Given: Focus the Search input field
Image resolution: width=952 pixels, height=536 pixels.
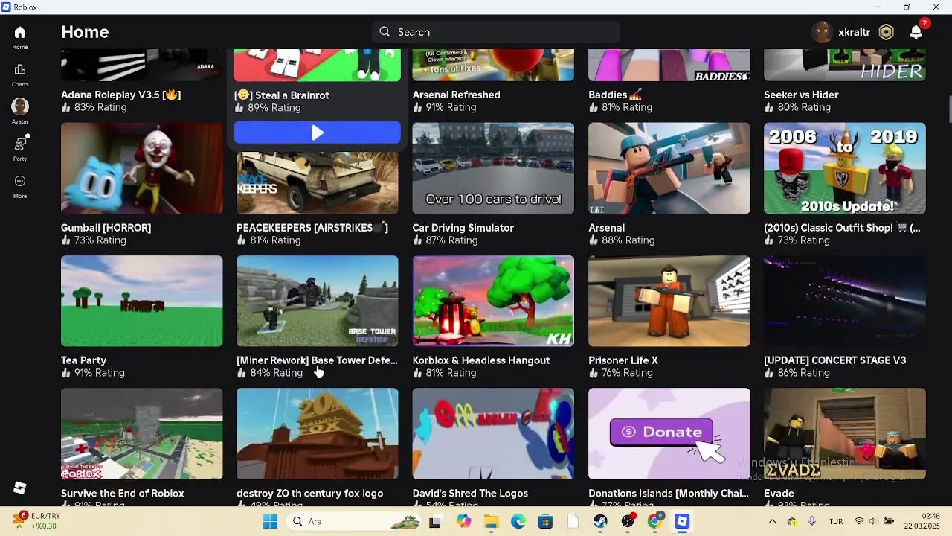Looking at the screenshot, I should pos(495,32).
